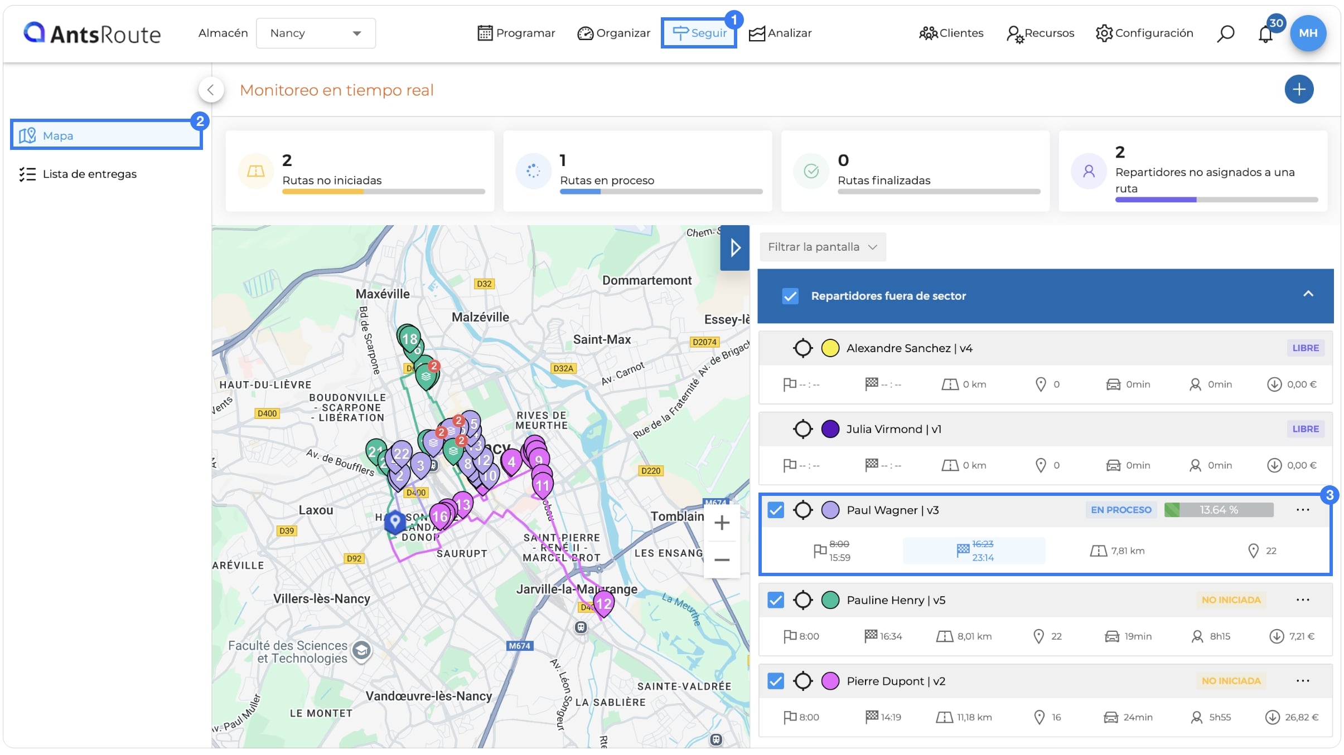Uncheck the Pauline Henry route checkbox

pyautogui.click(x=776, y=600)
